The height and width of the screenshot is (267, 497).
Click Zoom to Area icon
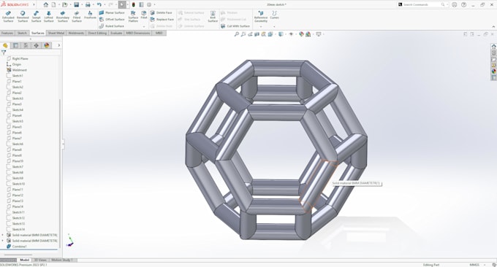(x=243, y=34)
